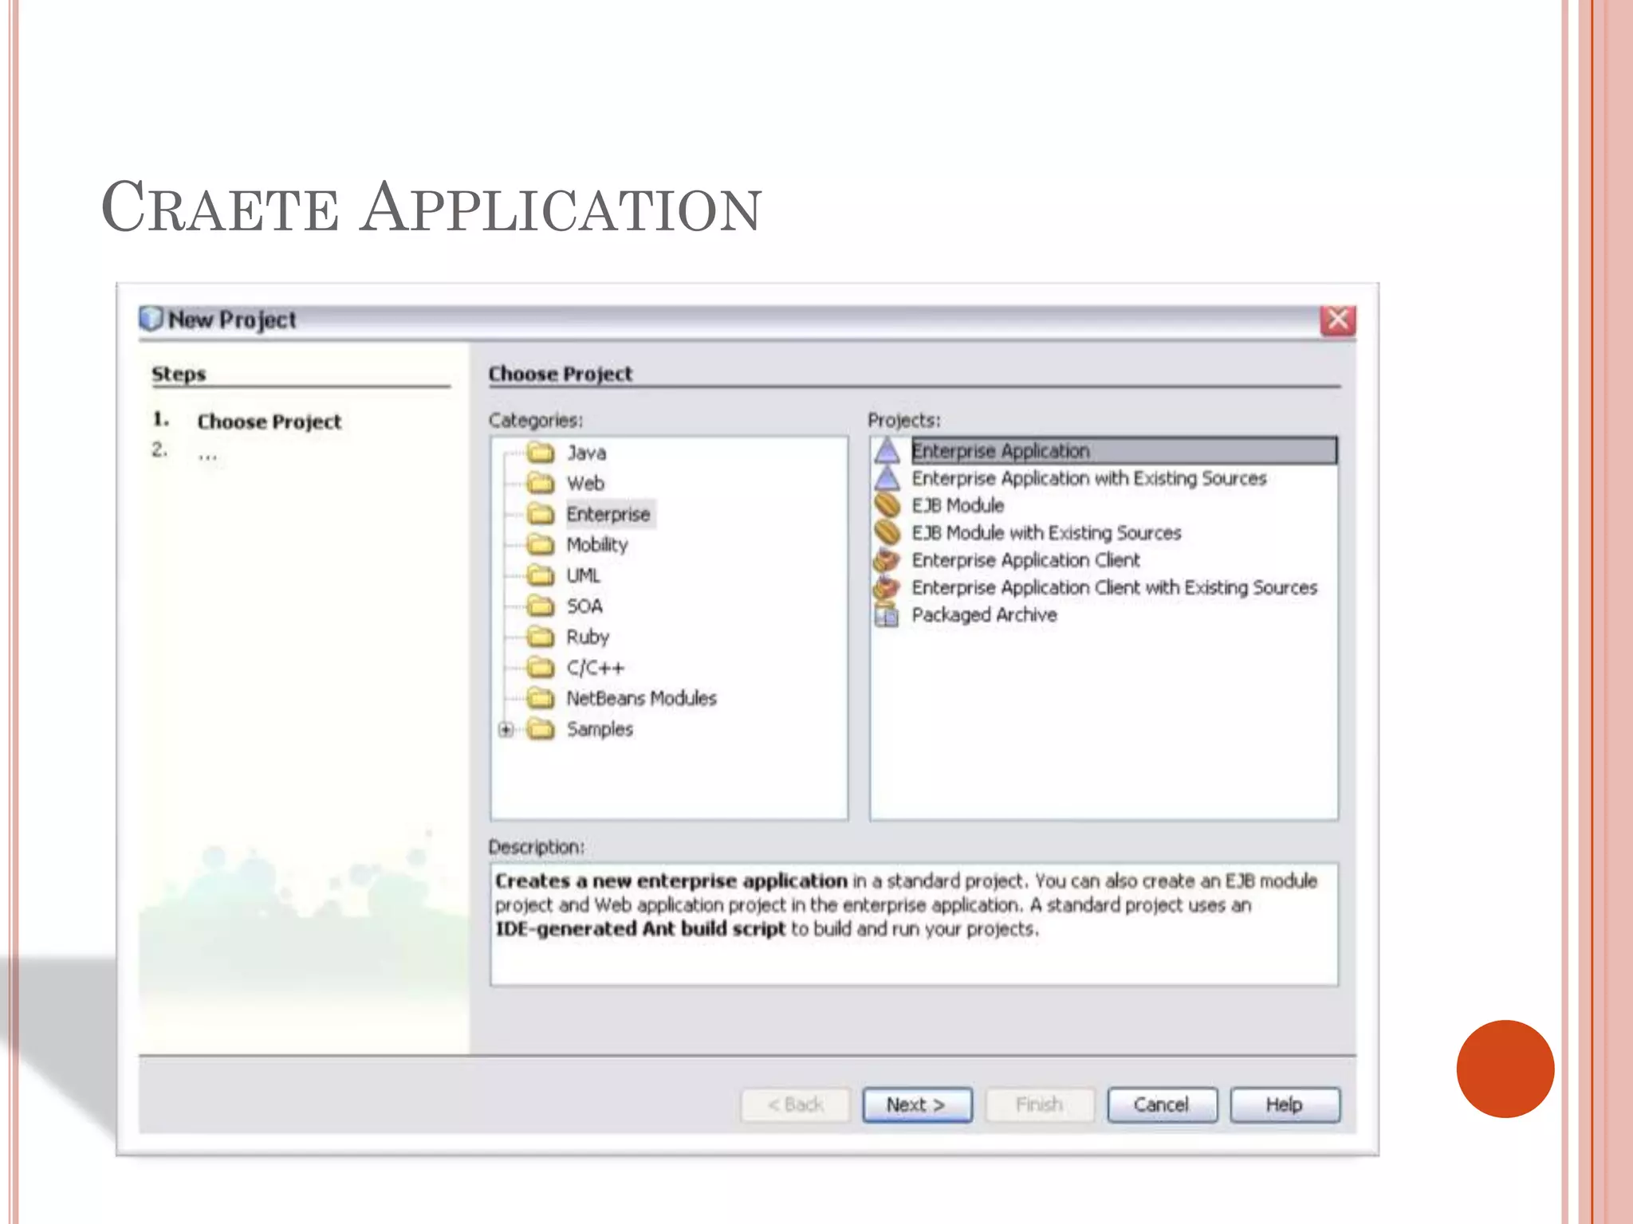1633x1224 pixels.
Task: Click the Web category folder icon
Action: [x=541, y=483]
